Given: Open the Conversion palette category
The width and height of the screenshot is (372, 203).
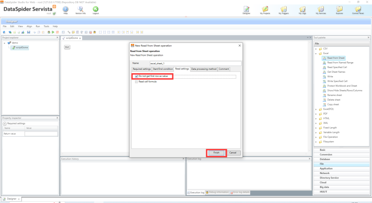Looking at the screenshot, I should [x=342, y=155].
